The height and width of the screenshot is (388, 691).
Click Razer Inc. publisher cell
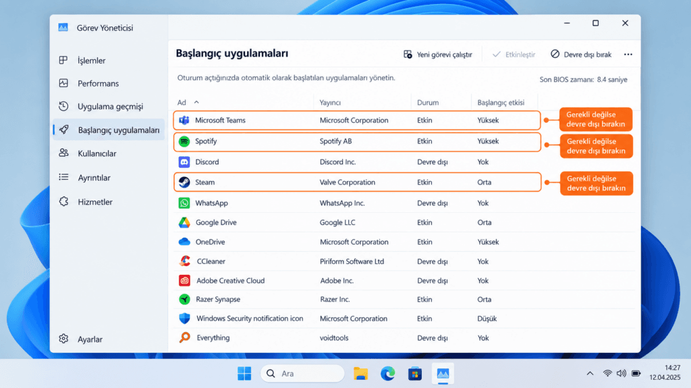[x=335, y=300]
